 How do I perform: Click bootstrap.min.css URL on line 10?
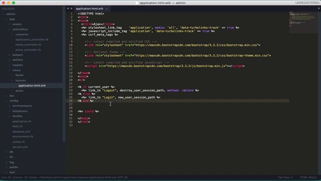[197, 45]
